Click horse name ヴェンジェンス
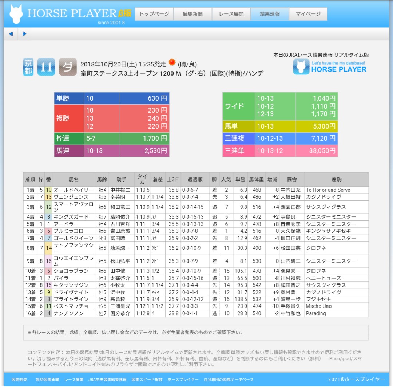 coord(71,197)
